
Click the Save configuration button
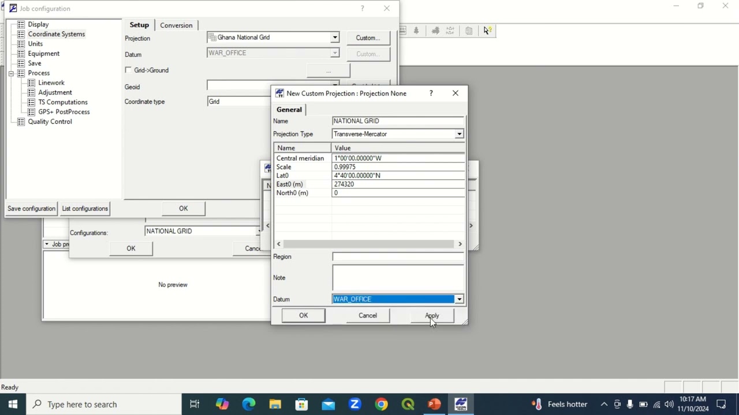31,209
